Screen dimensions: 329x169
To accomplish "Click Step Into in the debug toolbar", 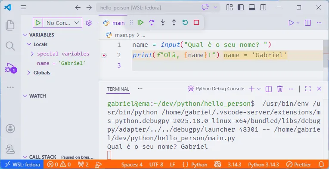I will coord(163,22).
